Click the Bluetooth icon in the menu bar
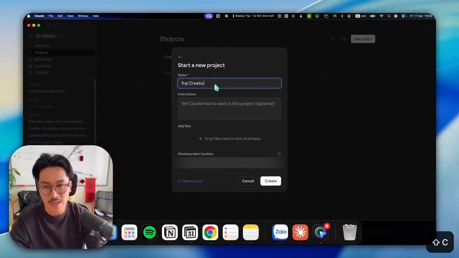Viewport: 459px width, 258px height. (x=342, y=16)
